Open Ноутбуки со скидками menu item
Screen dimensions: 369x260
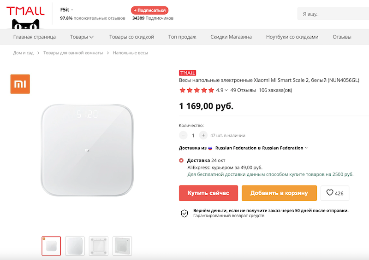tap(292, 37)
